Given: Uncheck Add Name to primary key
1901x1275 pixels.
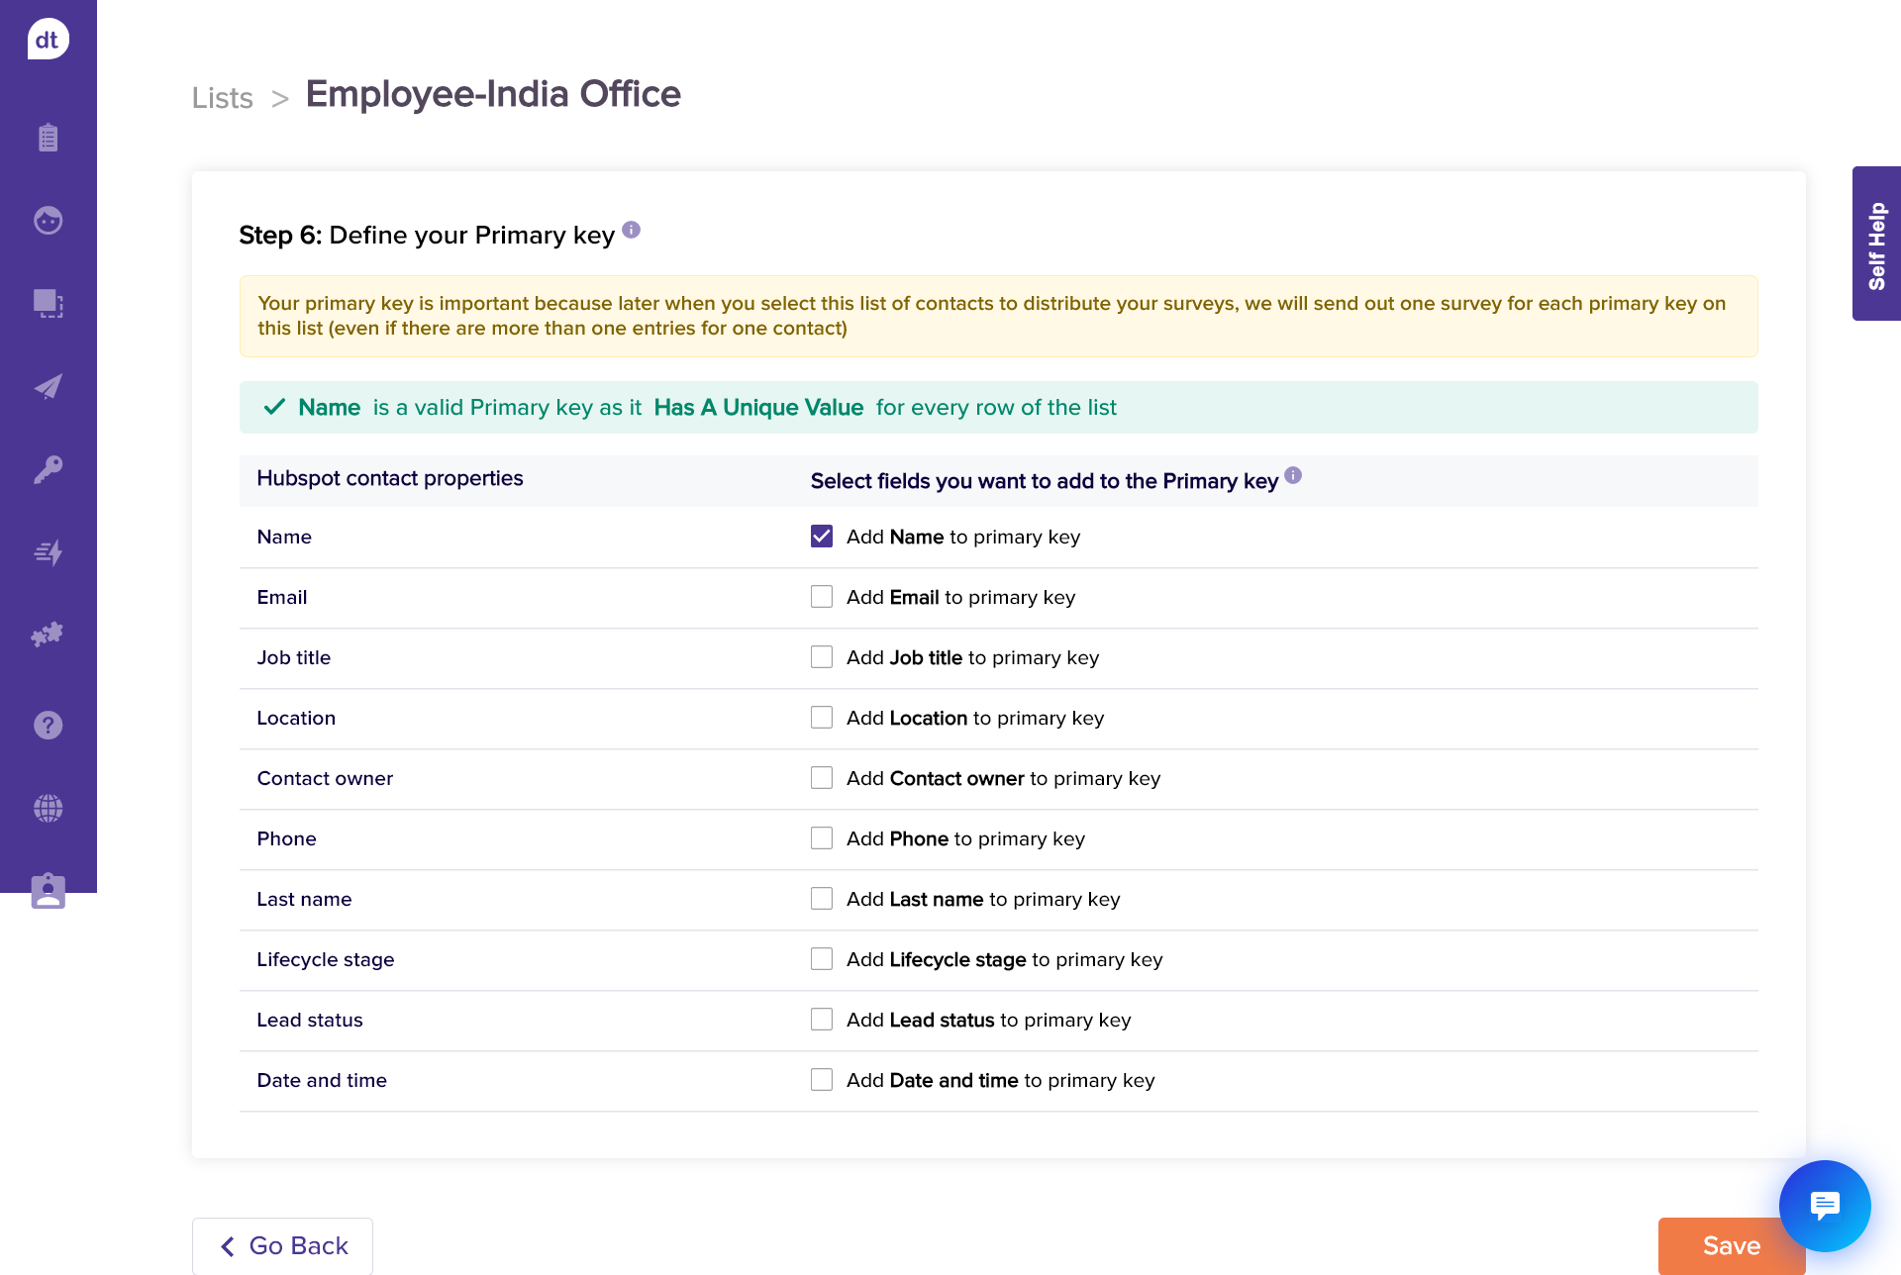Looking at the screenshot, I should coord(822,537).
